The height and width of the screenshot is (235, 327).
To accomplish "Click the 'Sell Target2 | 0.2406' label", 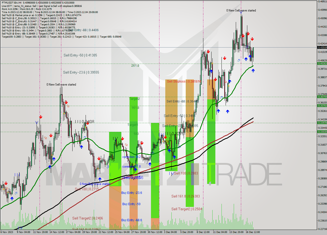I will coord(87,218).
